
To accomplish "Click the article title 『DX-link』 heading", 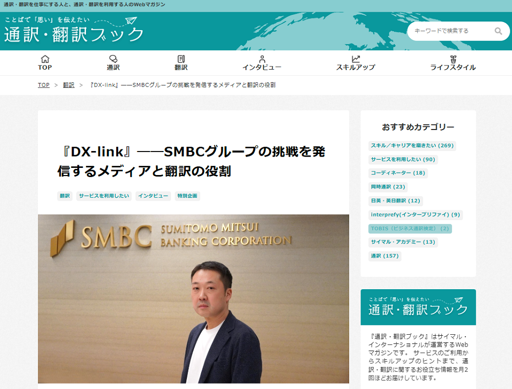I will tap(191, 161).
